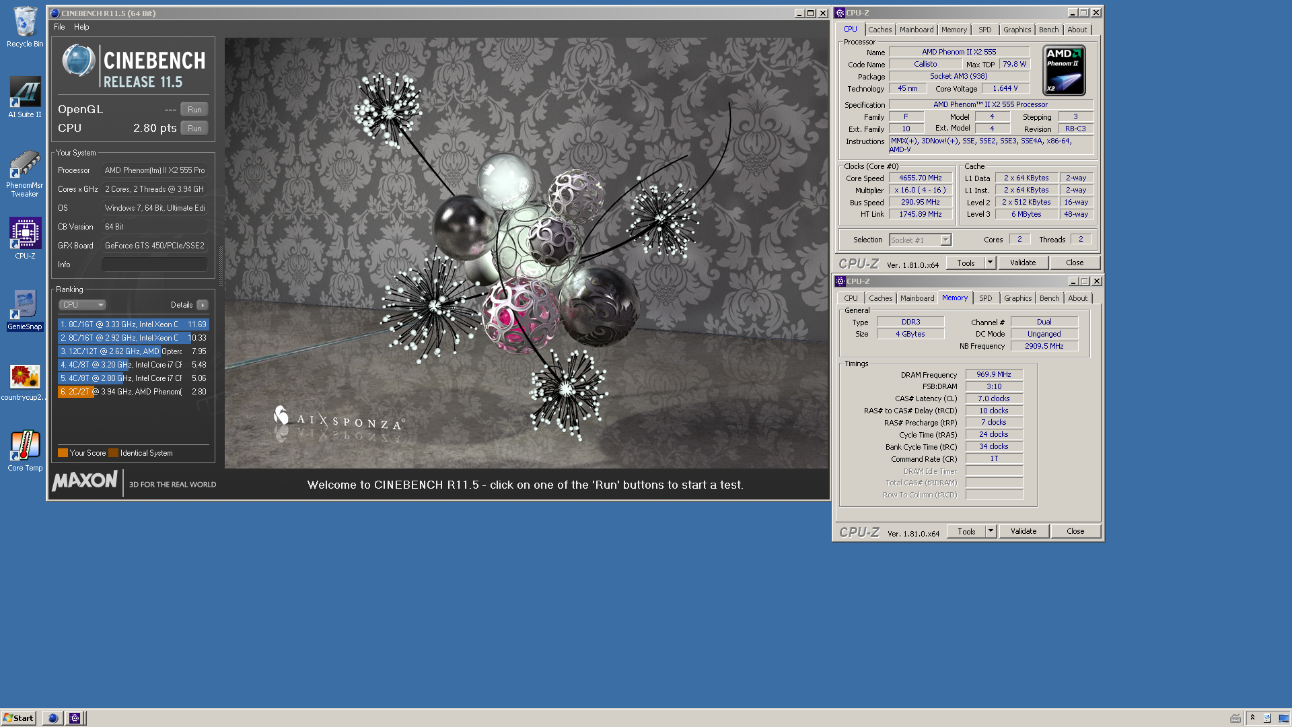Click the keyboard icon in the taskbar
This screenshot has height=727, width=1292.
point(1235,718)
